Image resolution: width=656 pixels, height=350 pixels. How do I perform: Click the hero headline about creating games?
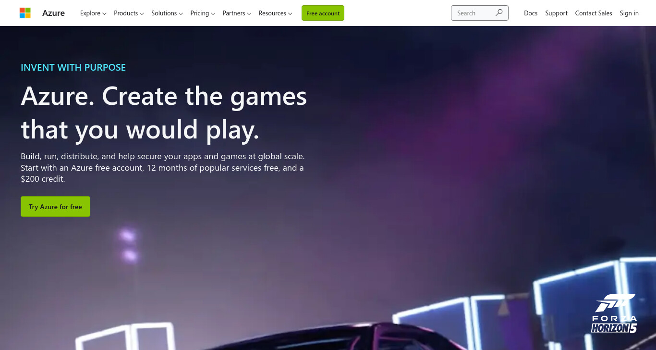point(164,112)
